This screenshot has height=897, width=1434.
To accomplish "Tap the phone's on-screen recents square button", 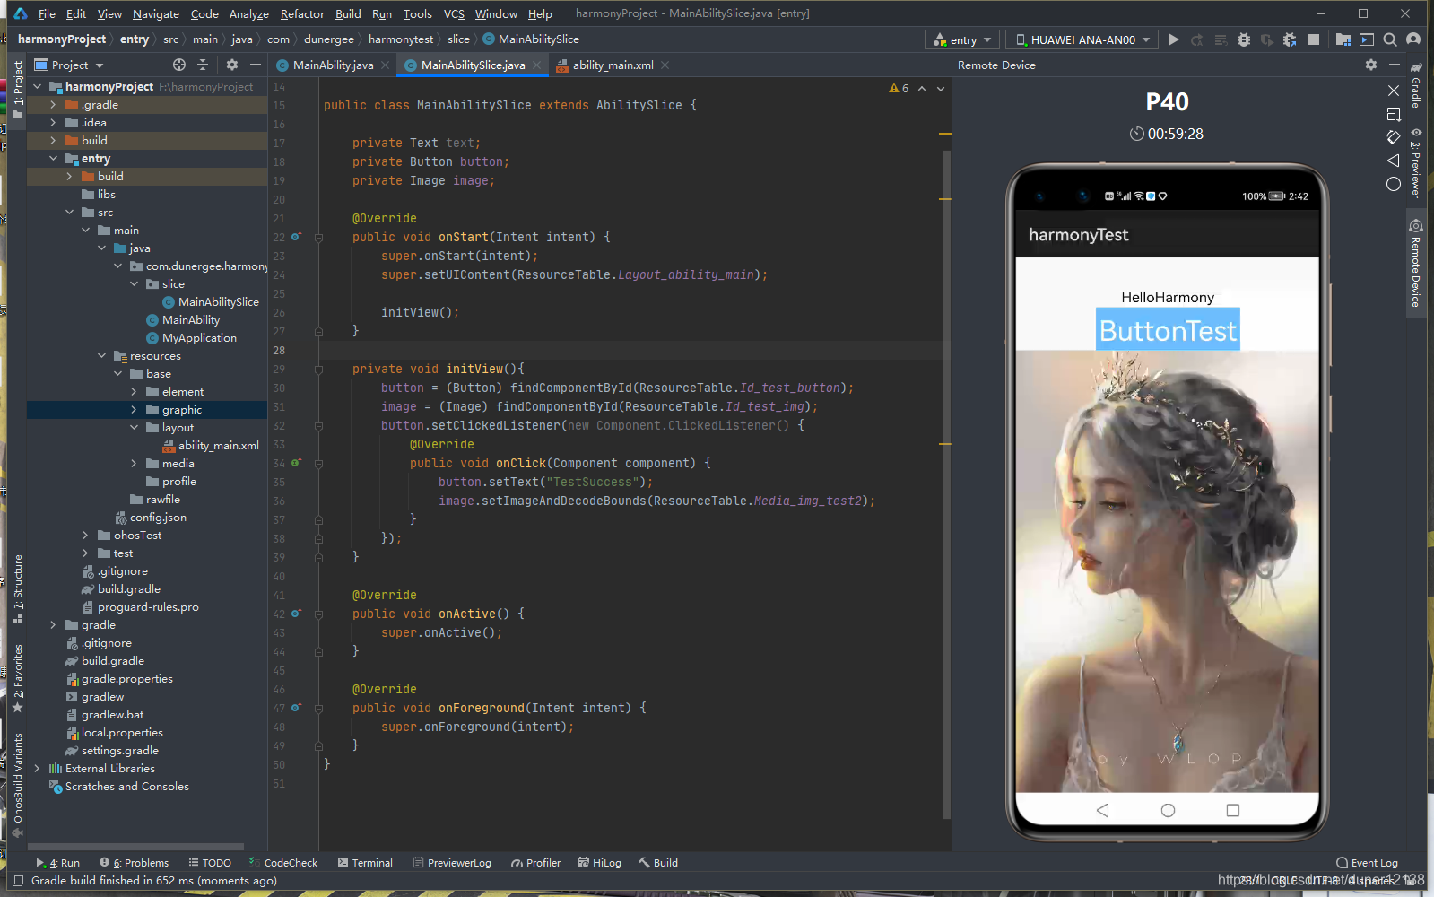I will click(x=1233, y=810).
